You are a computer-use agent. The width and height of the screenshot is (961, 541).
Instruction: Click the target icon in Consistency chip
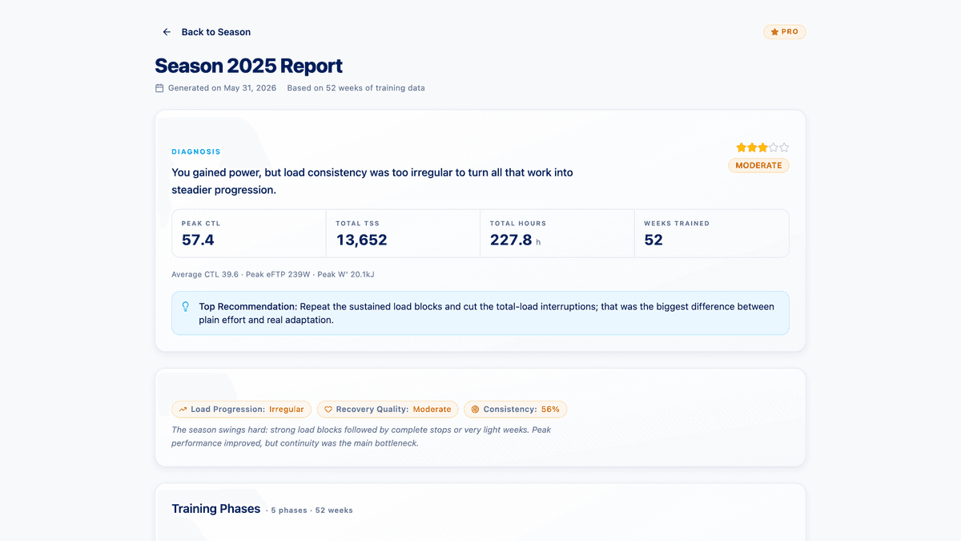coord(475,410)
